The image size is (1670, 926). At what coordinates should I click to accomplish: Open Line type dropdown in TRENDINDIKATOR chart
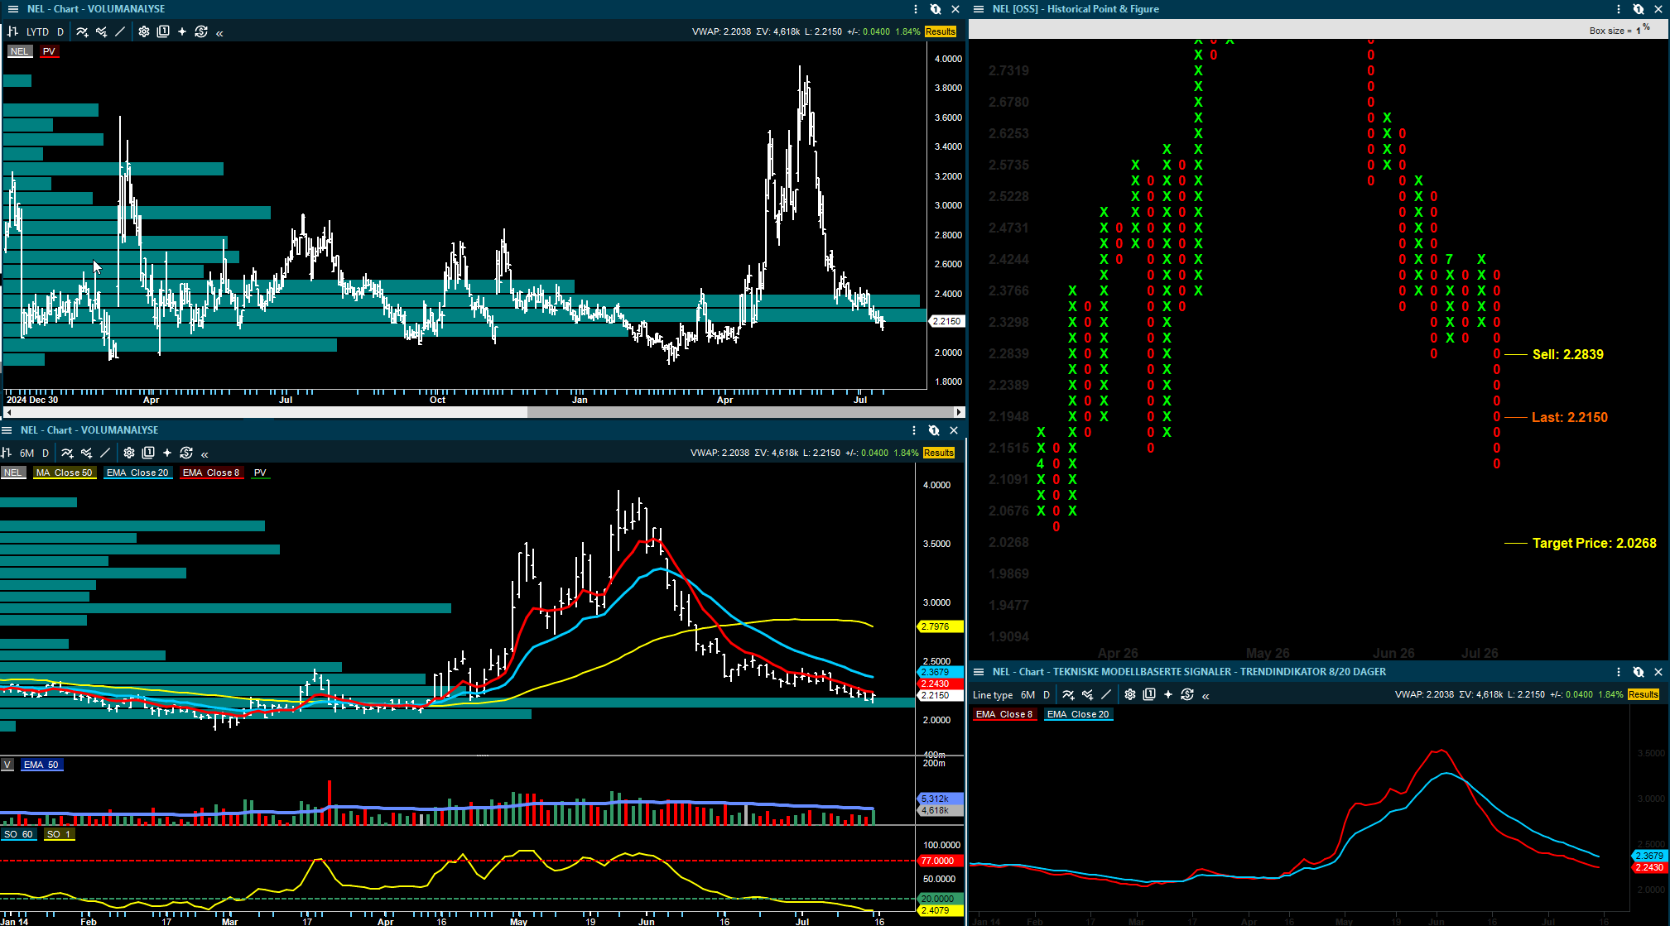993,694
